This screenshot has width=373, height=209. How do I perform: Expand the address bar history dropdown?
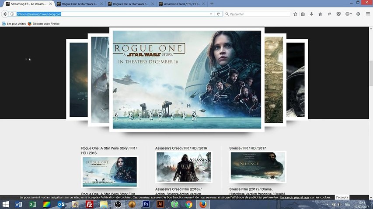[211, 14]
